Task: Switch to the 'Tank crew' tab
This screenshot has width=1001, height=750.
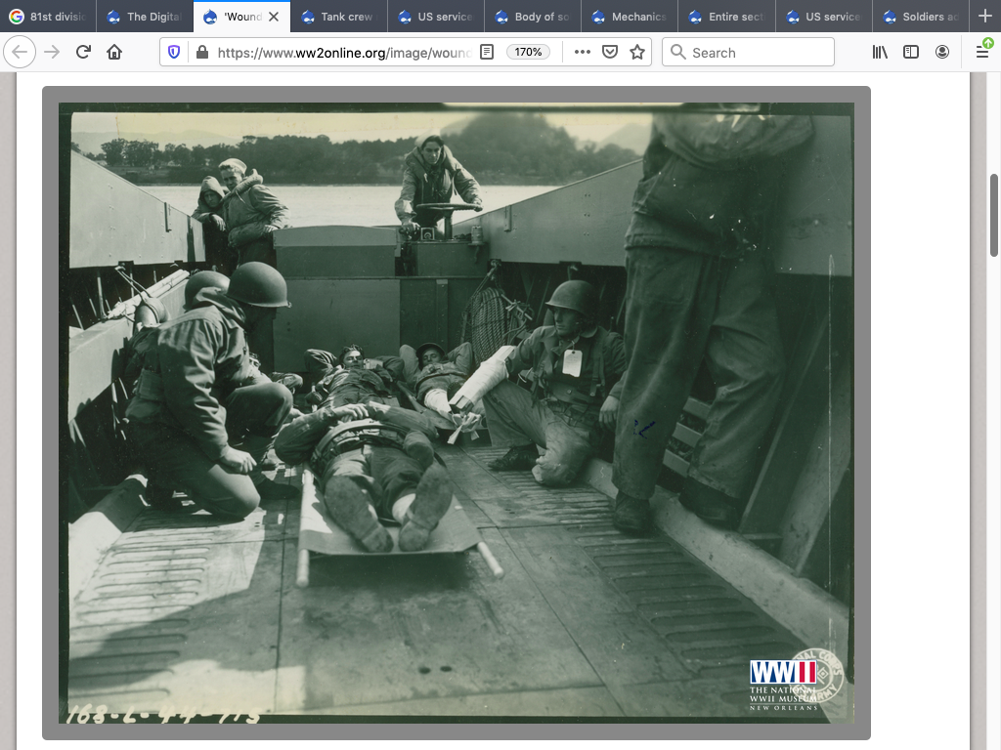Action: coord(337,17)
